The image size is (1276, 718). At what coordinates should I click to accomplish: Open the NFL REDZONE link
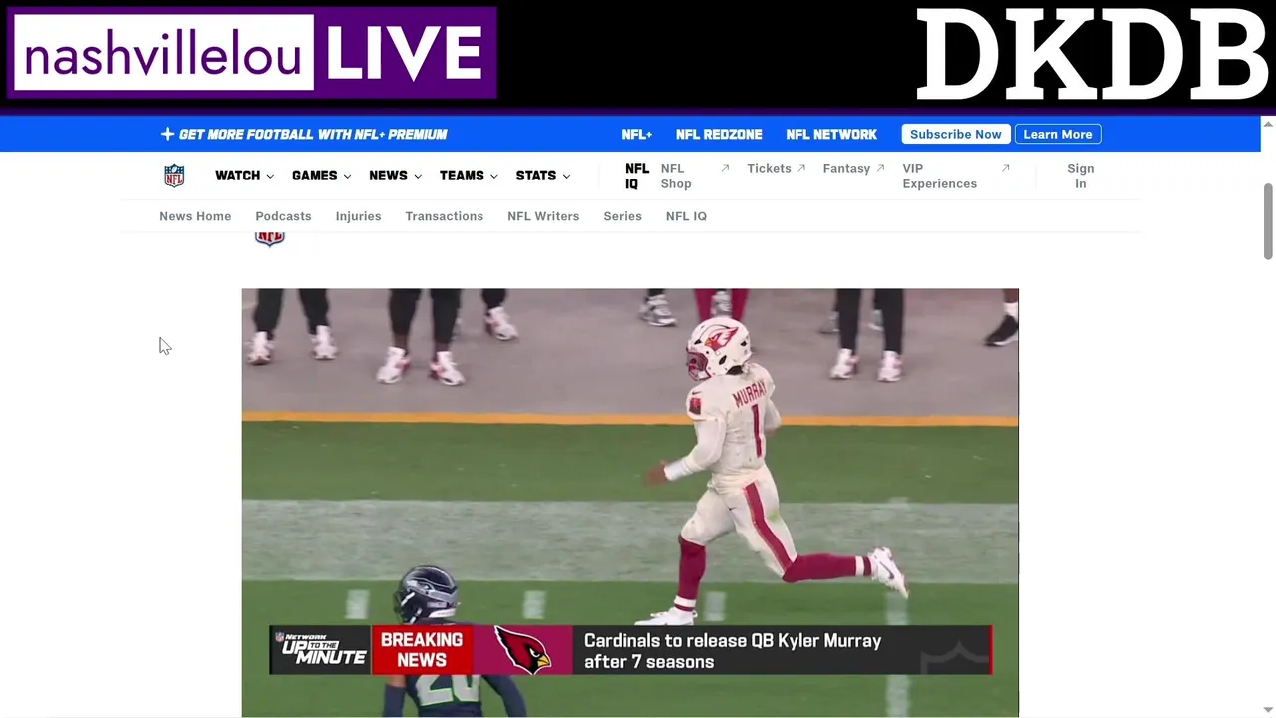click(719, 134)
